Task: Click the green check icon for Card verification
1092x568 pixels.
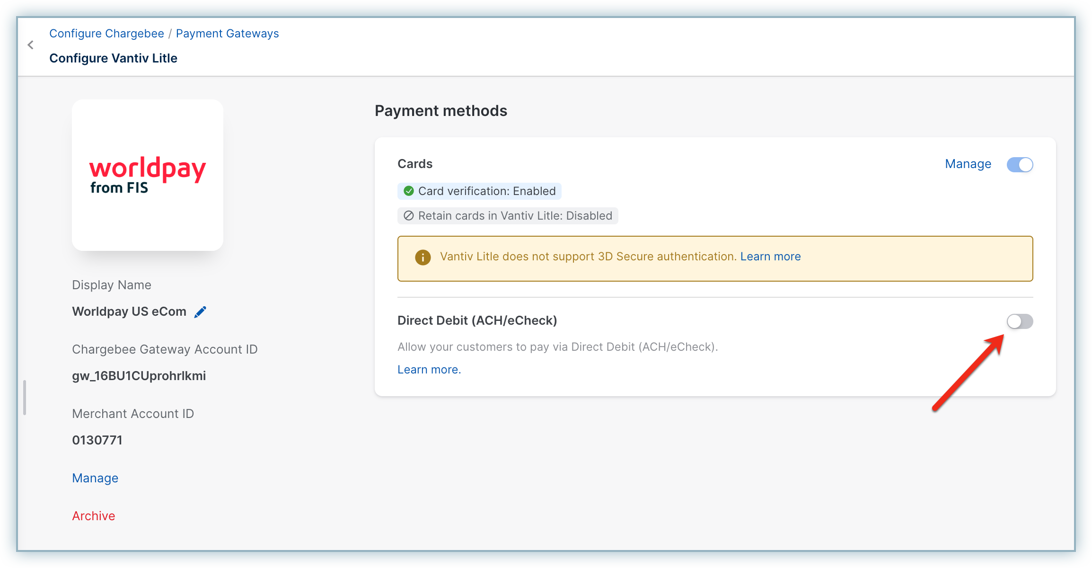Action: [x=409, y=191]
